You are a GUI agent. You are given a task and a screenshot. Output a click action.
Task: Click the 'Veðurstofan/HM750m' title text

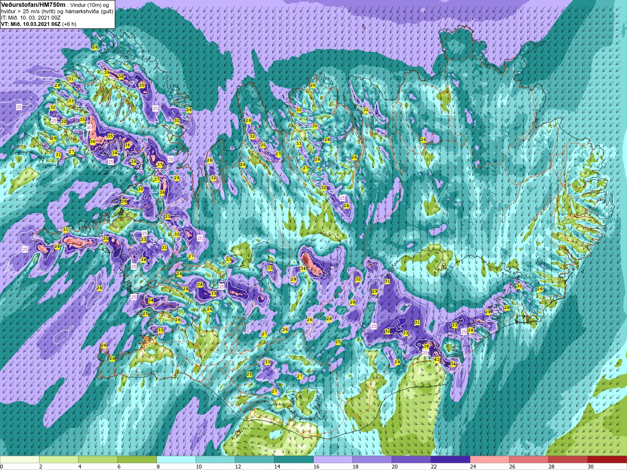[x=33, y=4]
